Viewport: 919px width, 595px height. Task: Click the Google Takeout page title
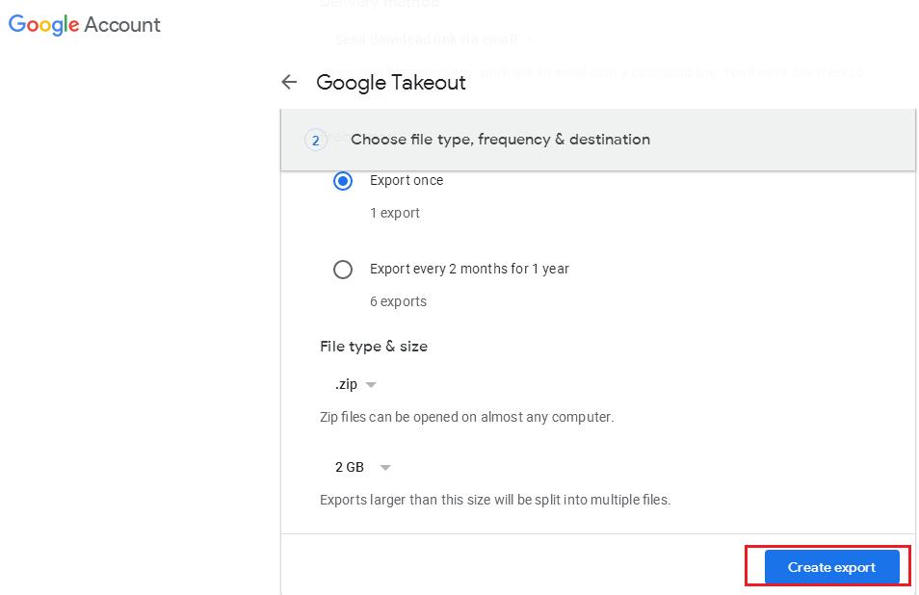[x=391, y=83]
